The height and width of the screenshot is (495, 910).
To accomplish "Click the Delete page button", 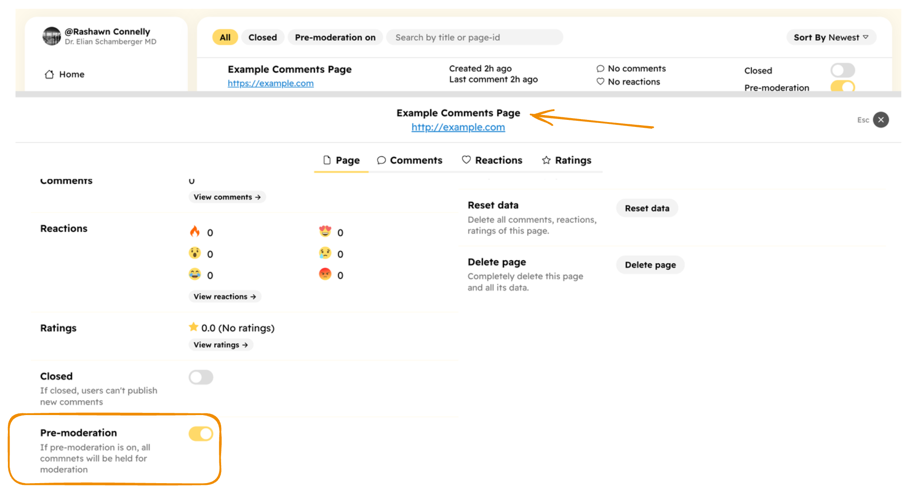I will point(650,265).
